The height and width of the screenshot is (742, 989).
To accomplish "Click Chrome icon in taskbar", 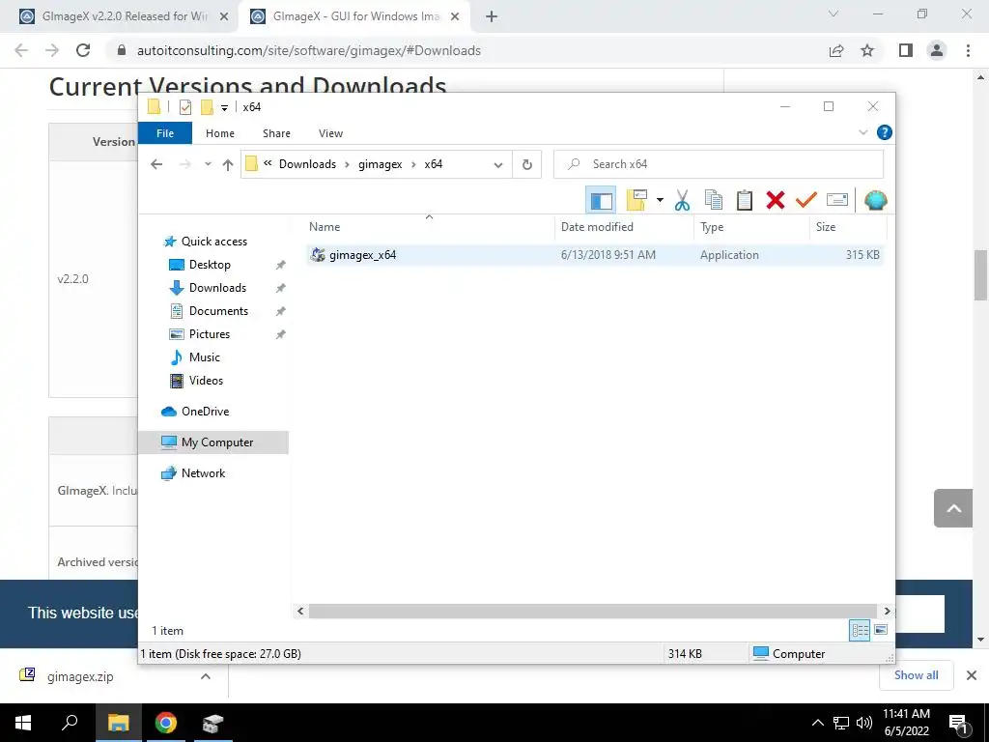I will tap(166, 723).
